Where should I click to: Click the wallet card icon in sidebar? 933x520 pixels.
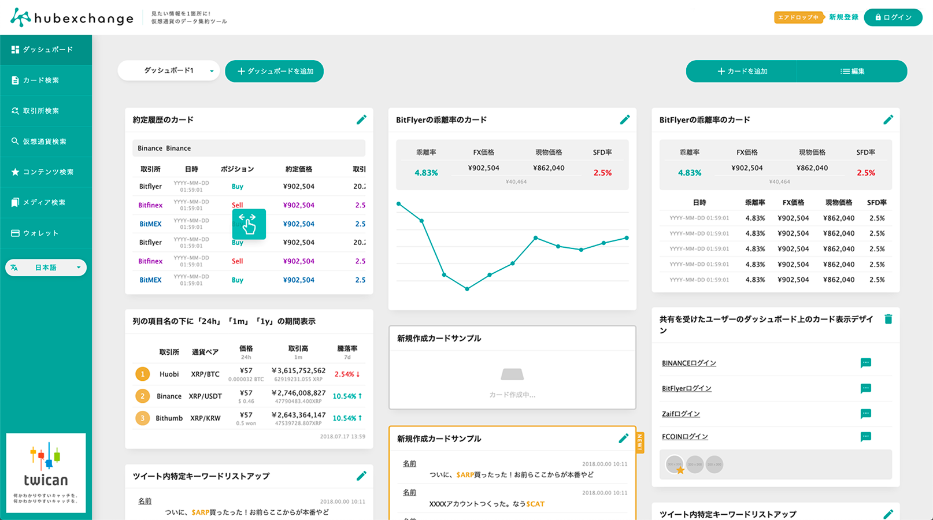pos(15,233)
